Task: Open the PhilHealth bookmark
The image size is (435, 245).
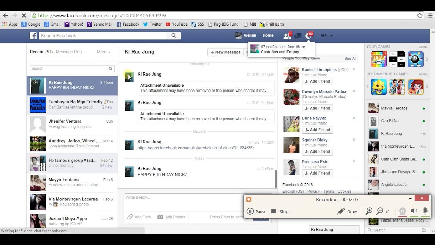Action: [272, 24]
